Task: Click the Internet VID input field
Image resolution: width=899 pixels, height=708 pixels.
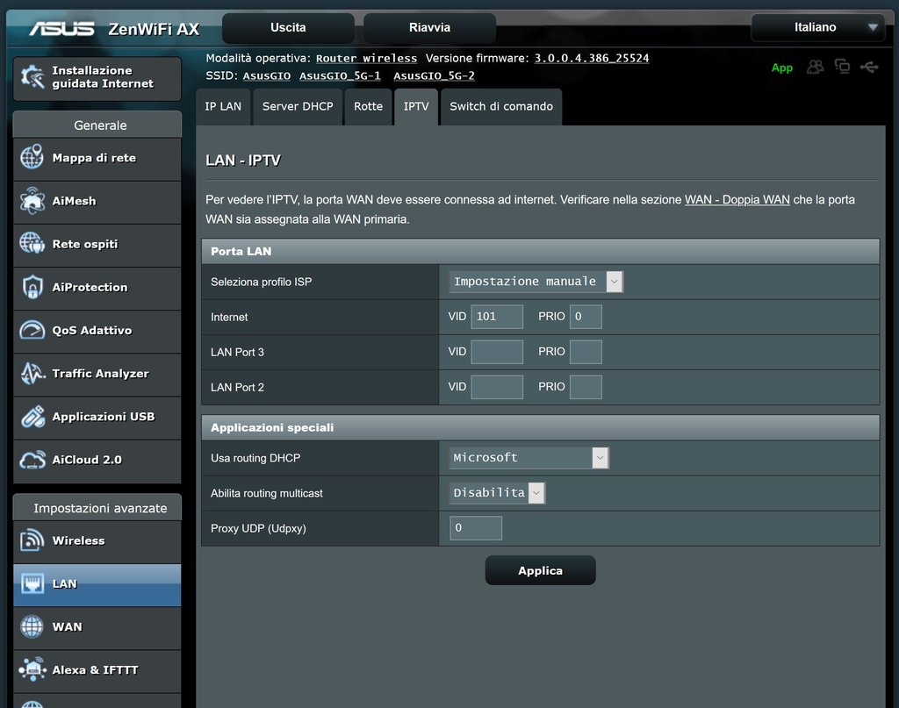Action: click(x=497, y=317)
